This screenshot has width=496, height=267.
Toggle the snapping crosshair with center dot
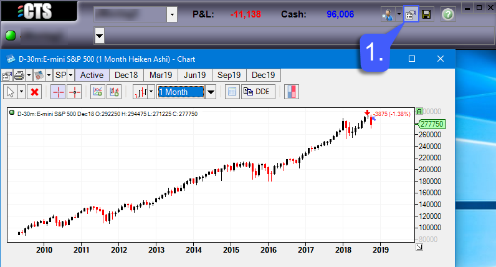coord(74,92)
